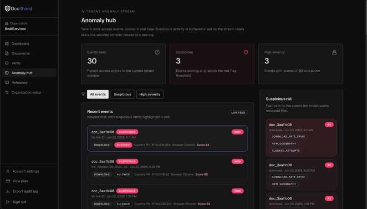The height and width of the screenshot is (209, 367).
Task: Click 'IP 10.12.14.254' text
Action: (161, 145)
